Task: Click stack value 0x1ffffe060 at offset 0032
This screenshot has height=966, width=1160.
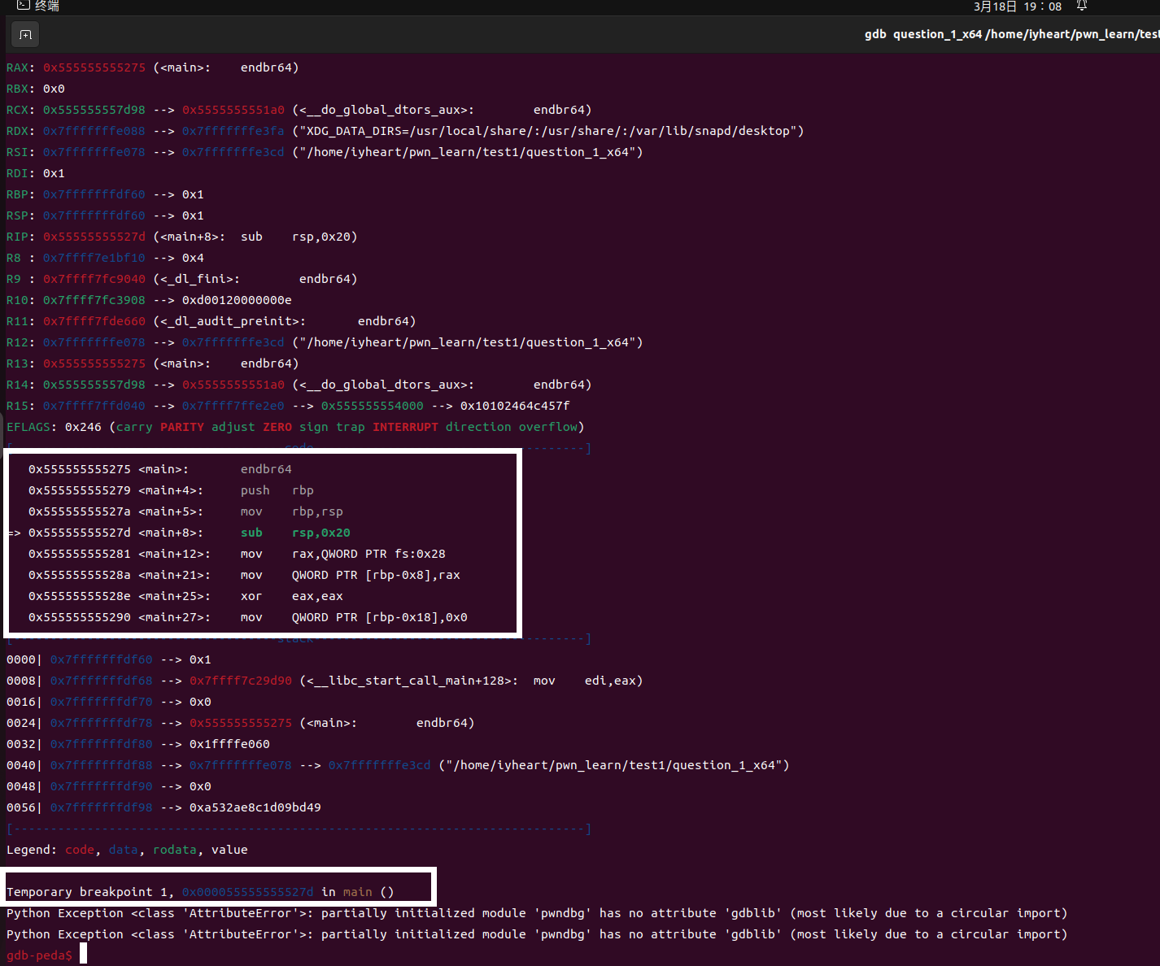Action: tap(229, 744)
